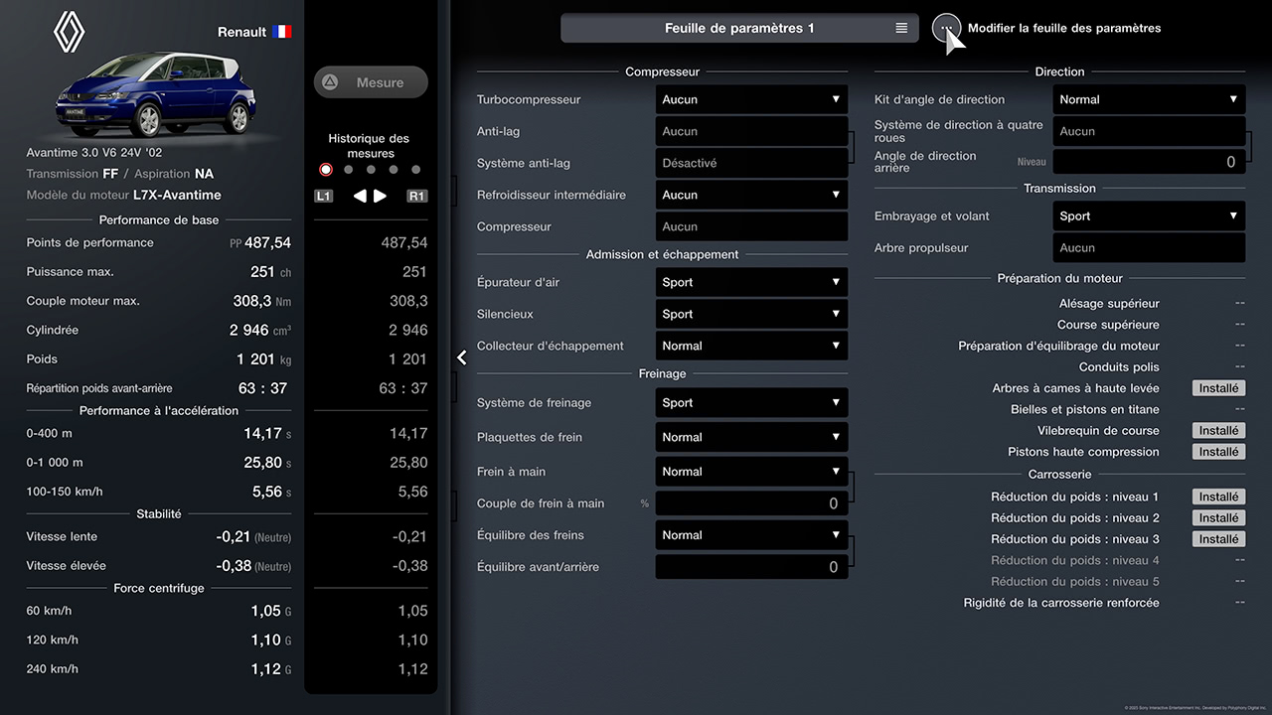This screenshot has width=1272, height=715.
Task: Collapse the panel with left chevron arrow
Action: pos(462,357)
